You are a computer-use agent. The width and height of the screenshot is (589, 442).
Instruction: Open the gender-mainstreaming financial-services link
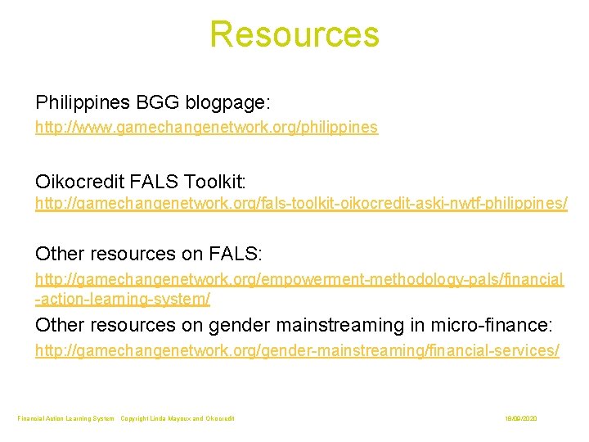point(297,350)
